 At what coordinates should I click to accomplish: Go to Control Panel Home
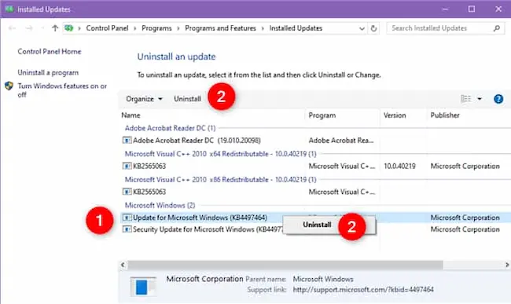(50, 51)
